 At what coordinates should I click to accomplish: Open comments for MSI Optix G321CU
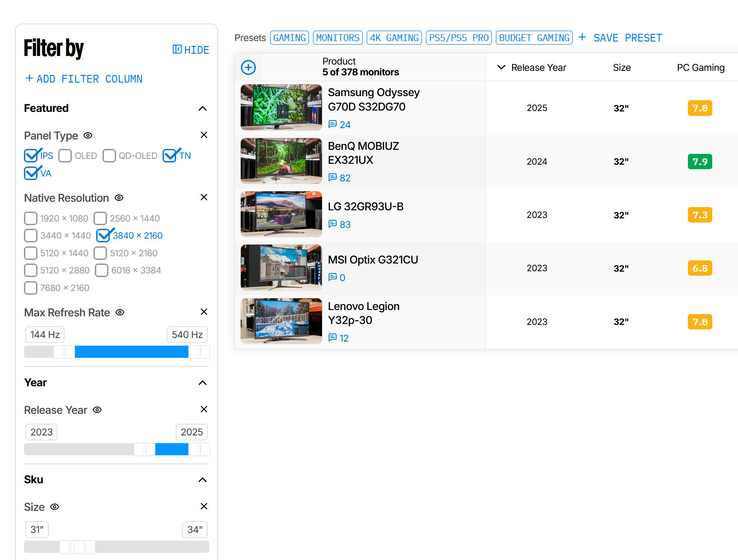pyautogui.click(x=337, y=278)
